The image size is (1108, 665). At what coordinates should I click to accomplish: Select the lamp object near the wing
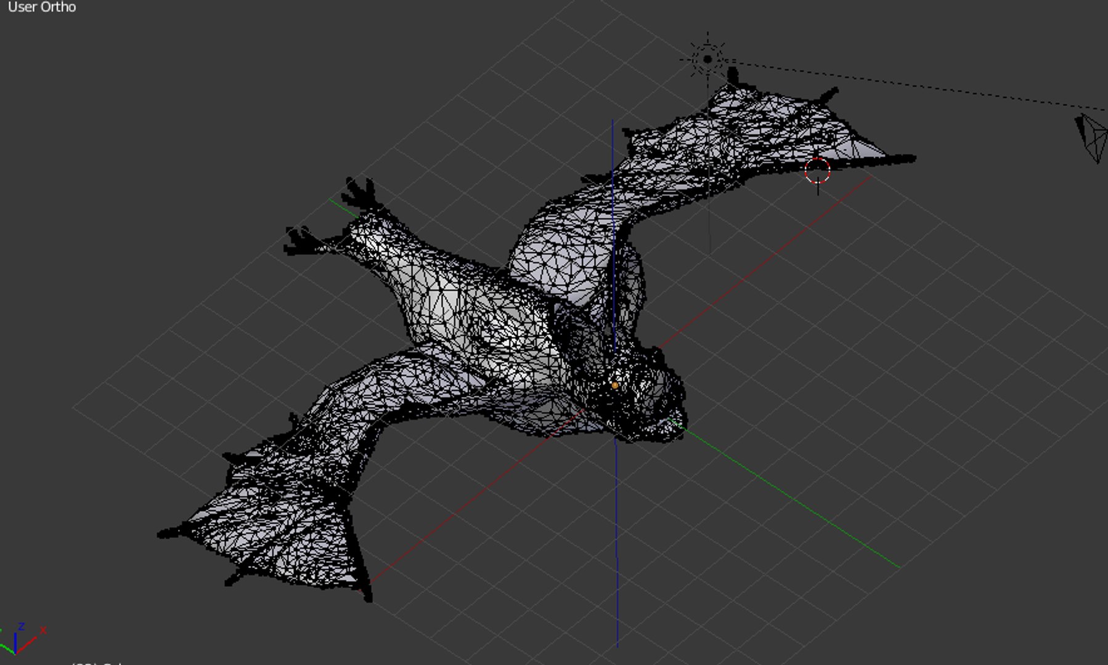[x=707, y=59]
